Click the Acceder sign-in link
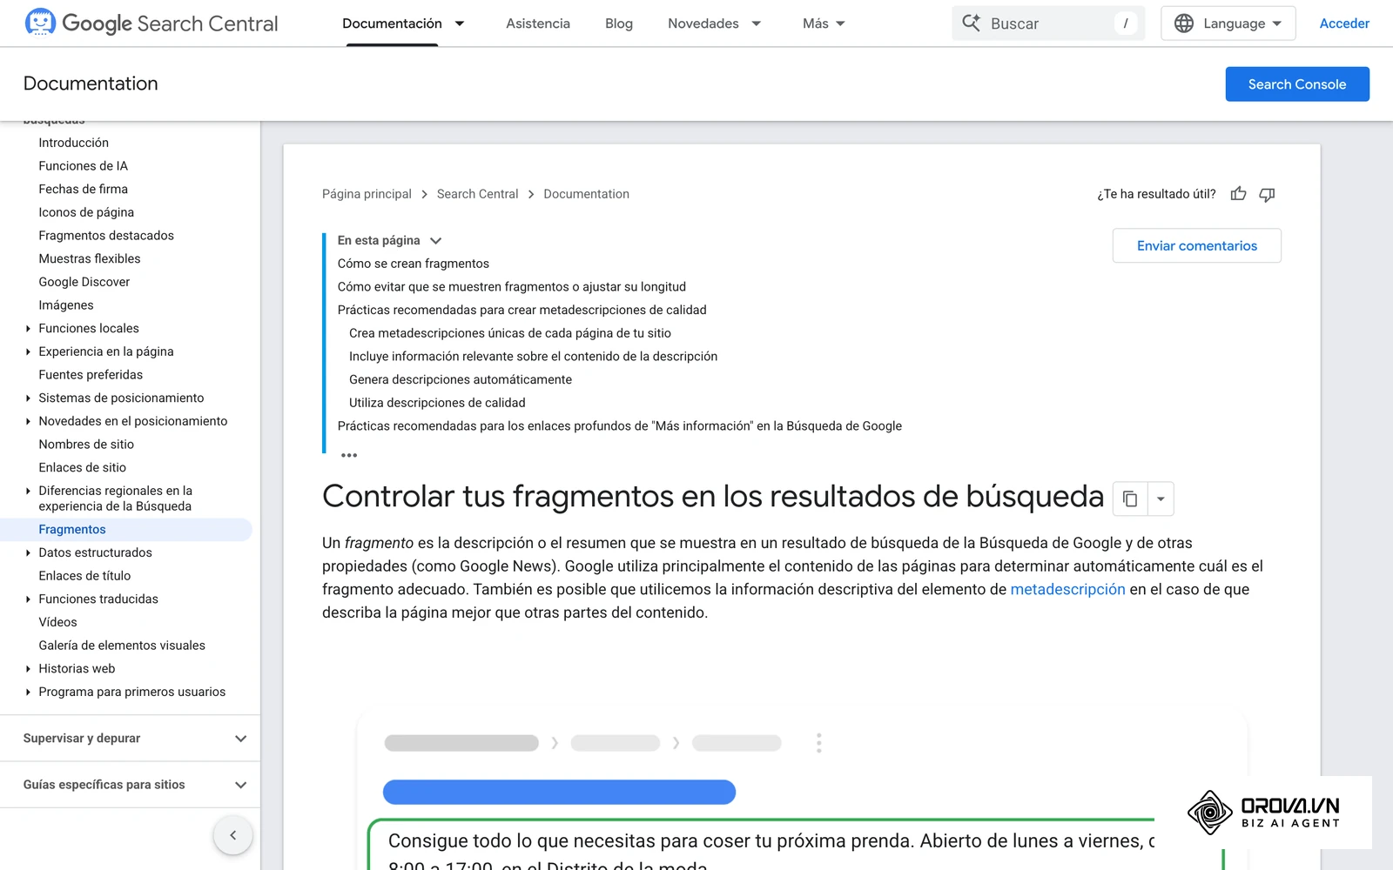The height and width of the screenshot is (870, 1393). (1344, 23)
